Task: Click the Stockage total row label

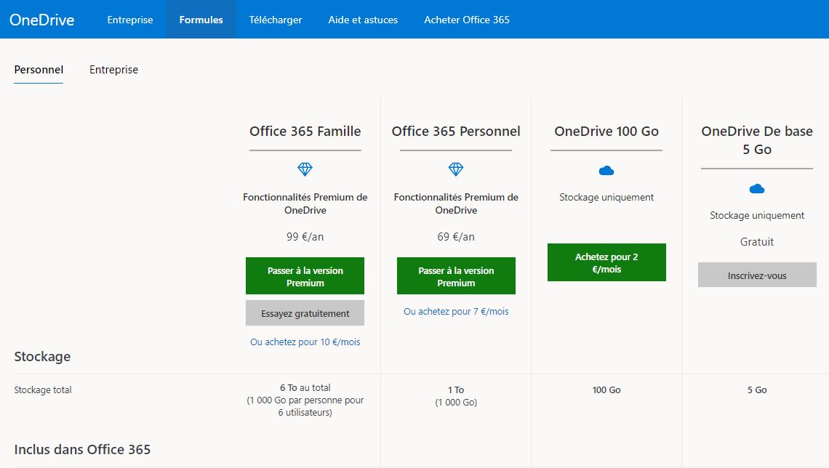Action: 43,390
